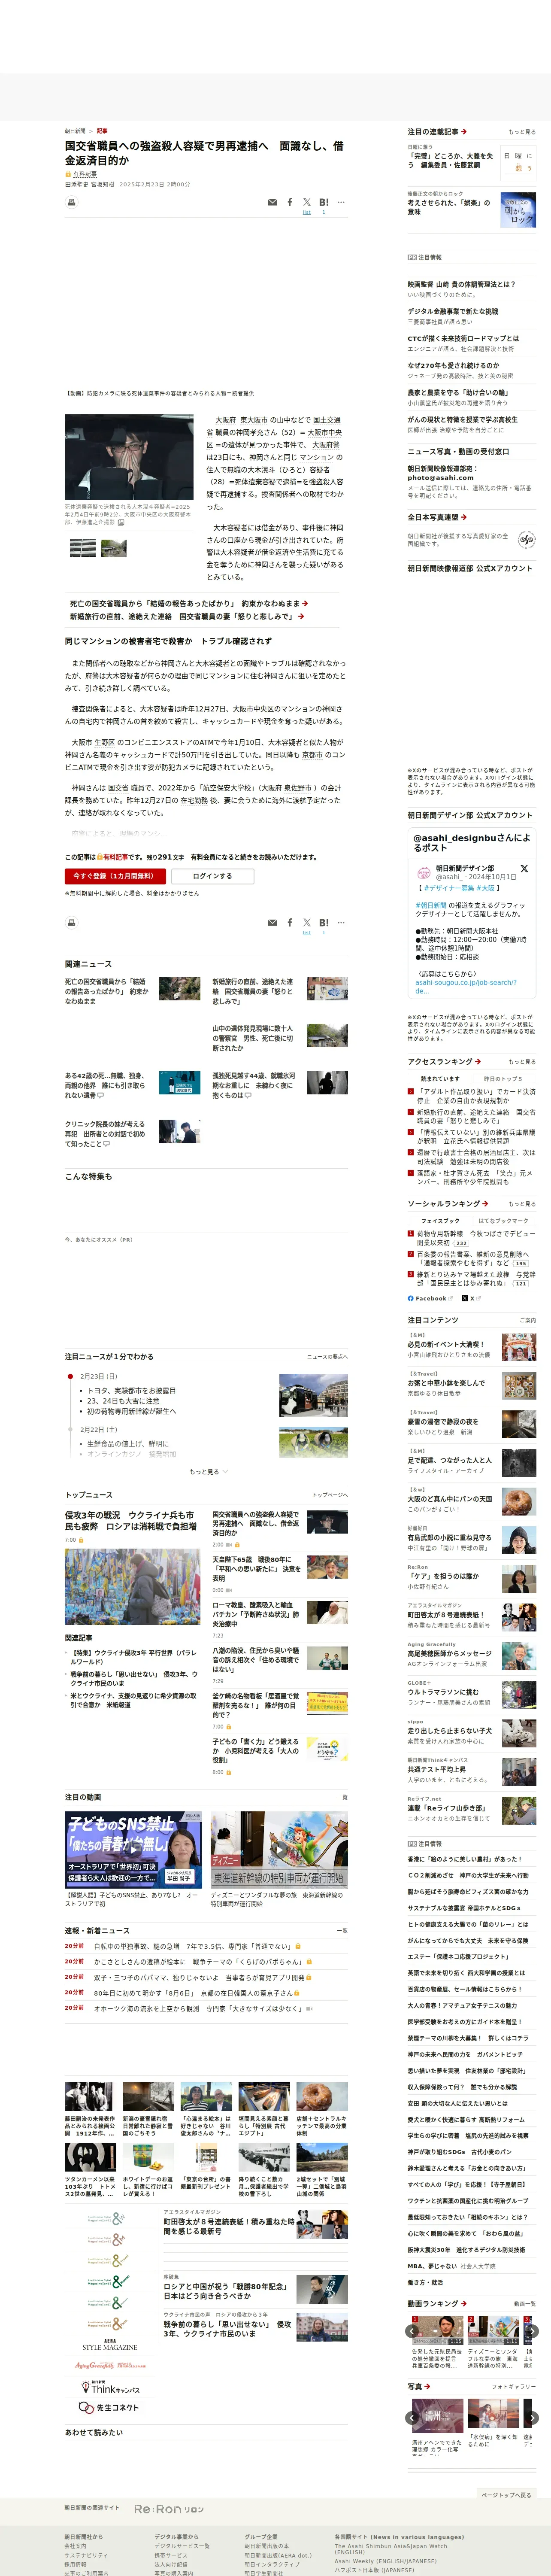The image size is (551, 2576).
Task: Open 全日本写真連盟 heading link
Action: [x=437, y=517]
